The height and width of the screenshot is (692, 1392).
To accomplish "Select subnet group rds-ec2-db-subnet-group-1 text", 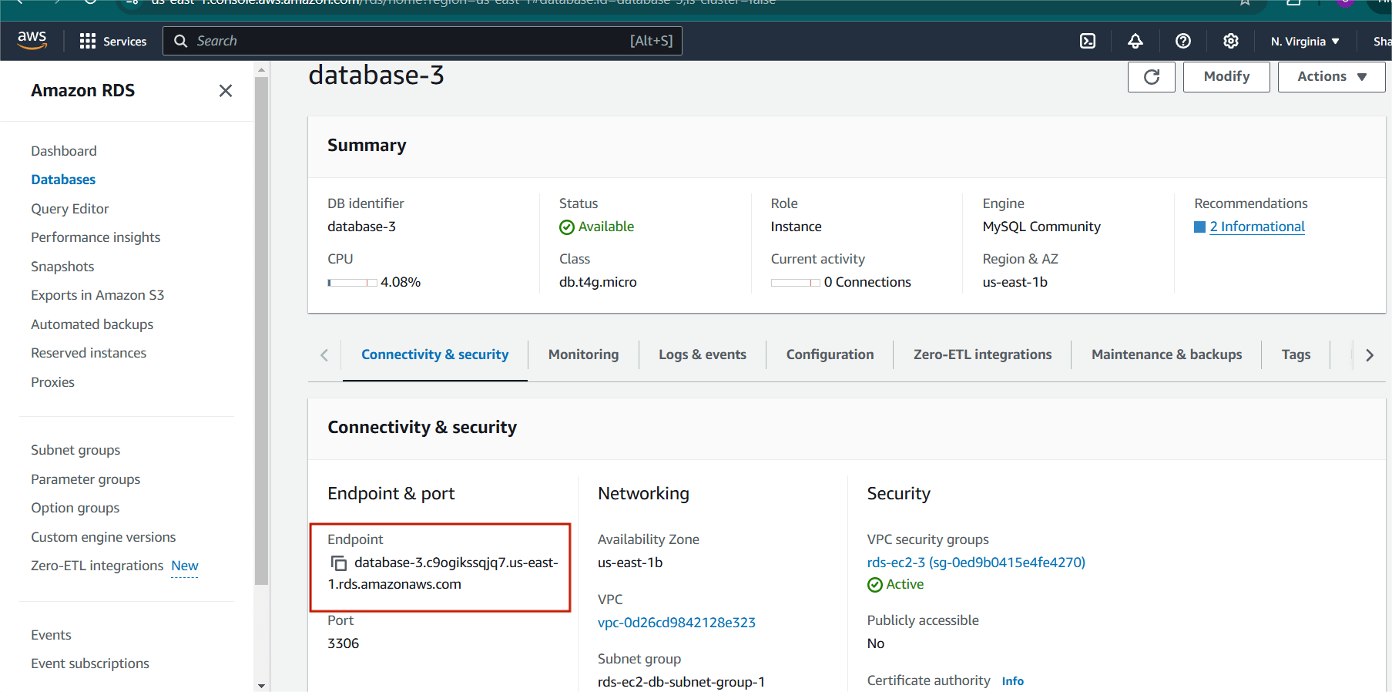I will pyautogui.click(x=681, y=682).
